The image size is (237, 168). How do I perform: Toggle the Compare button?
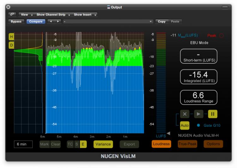coord(36,22)
